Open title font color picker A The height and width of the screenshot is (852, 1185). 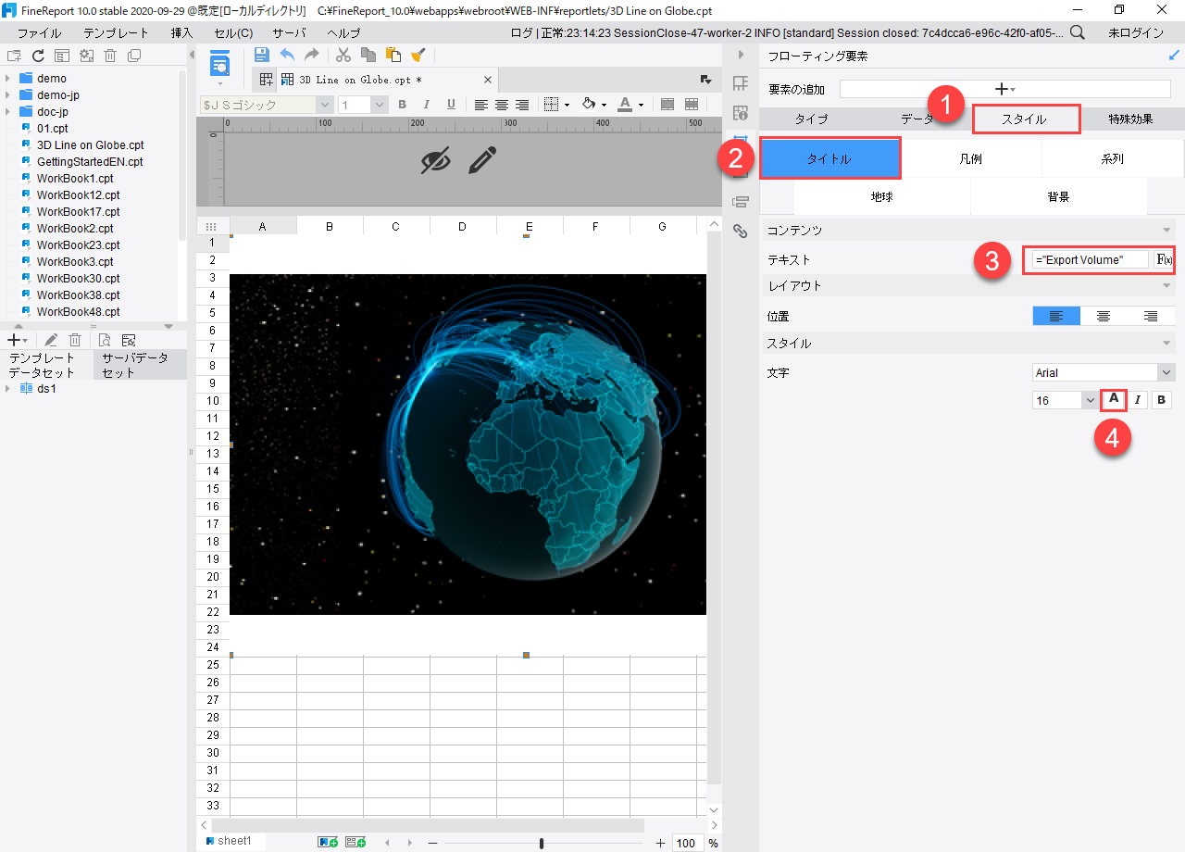coord(1114,400)
